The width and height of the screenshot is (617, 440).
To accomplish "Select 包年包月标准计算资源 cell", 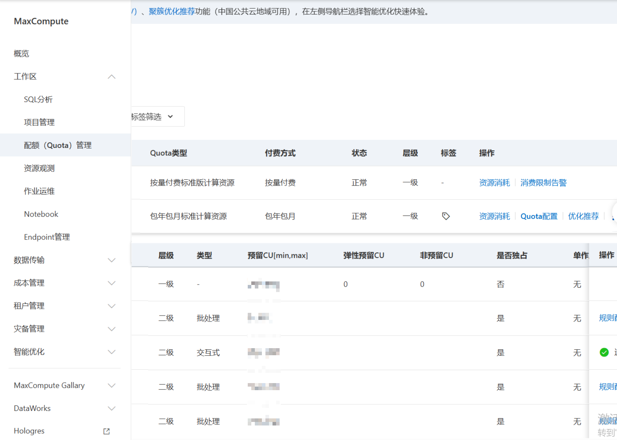I will click(188, 216).
